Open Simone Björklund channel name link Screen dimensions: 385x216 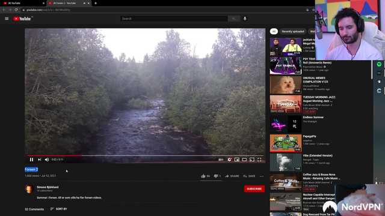pos(48,187)
